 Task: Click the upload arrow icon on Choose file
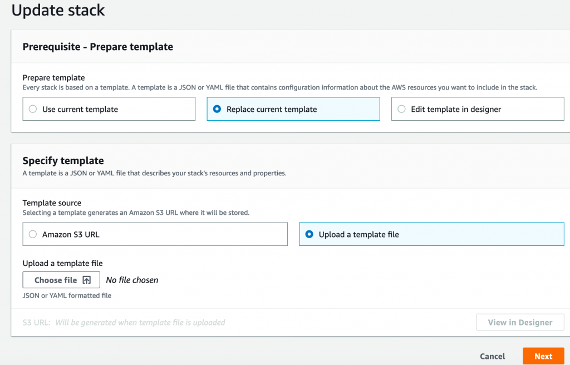86,280
